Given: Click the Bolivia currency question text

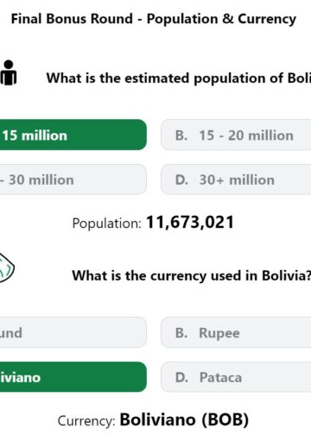Looking at the screenshot, I should (192, 275).
